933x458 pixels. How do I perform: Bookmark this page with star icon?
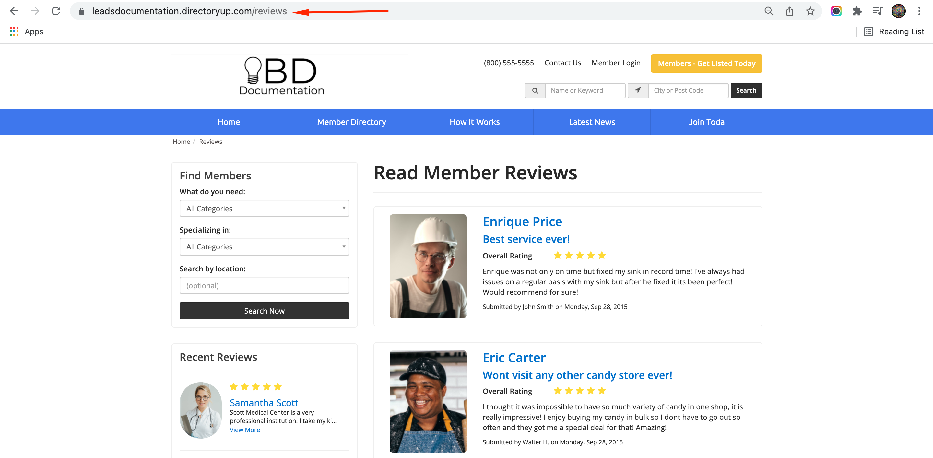pos(810,11)
